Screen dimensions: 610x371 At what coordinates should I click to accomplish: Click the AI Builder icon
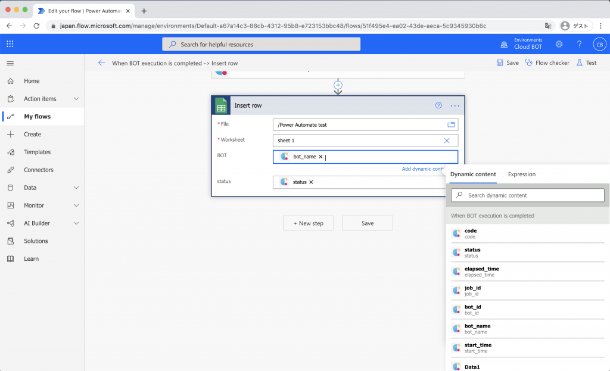pyautogui.click(x=11, y=223)
